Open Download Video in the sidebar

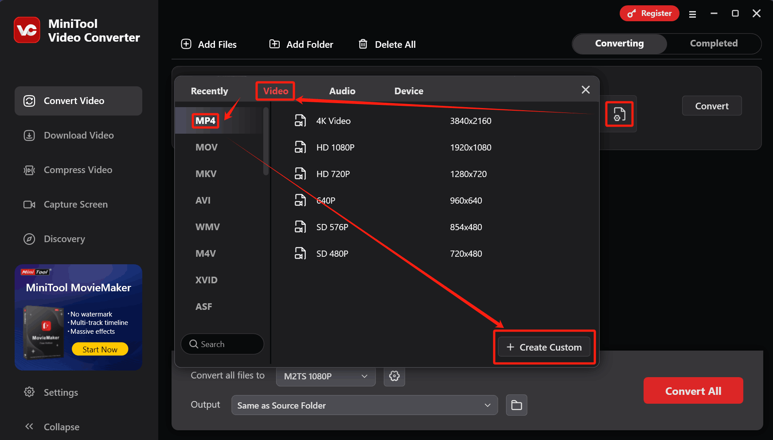click(78, 135)
